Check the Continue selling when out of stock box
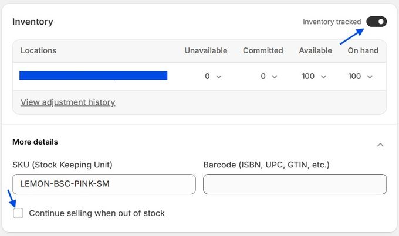 [18, 213]
